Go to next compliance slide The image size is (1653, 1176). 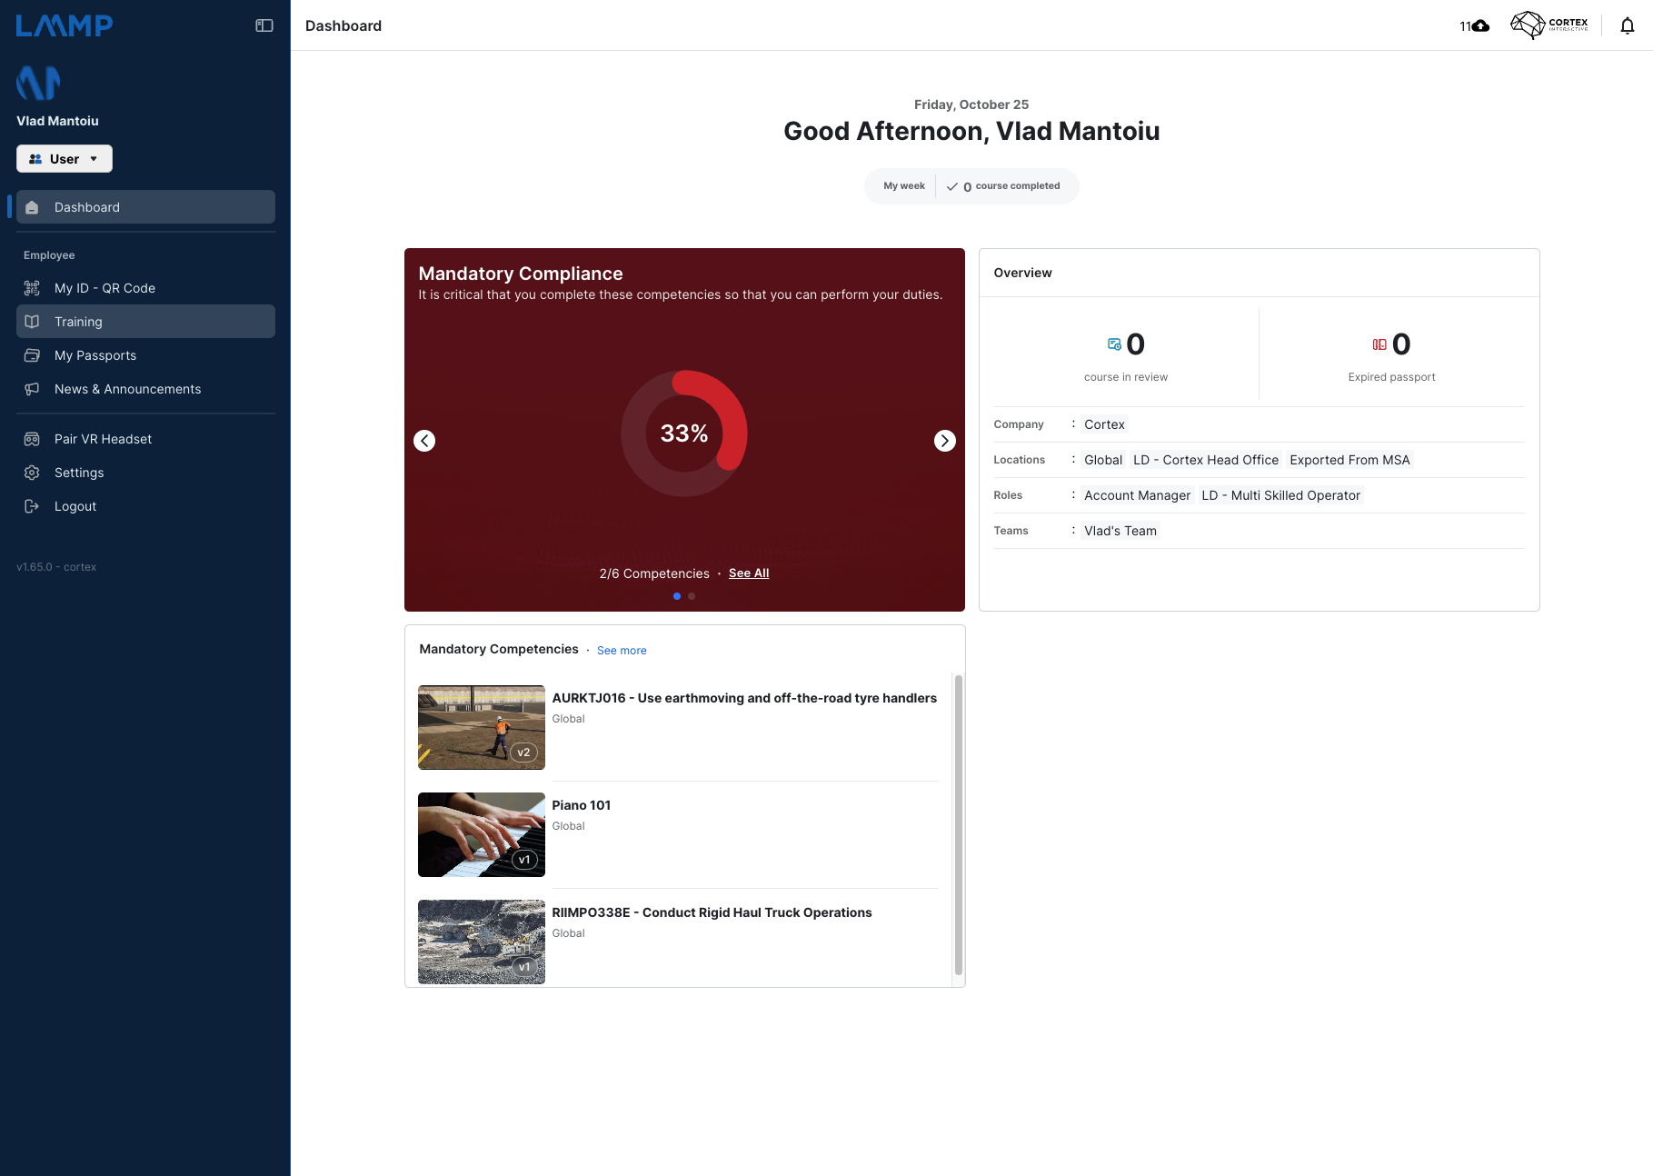[x=945, y=441]
